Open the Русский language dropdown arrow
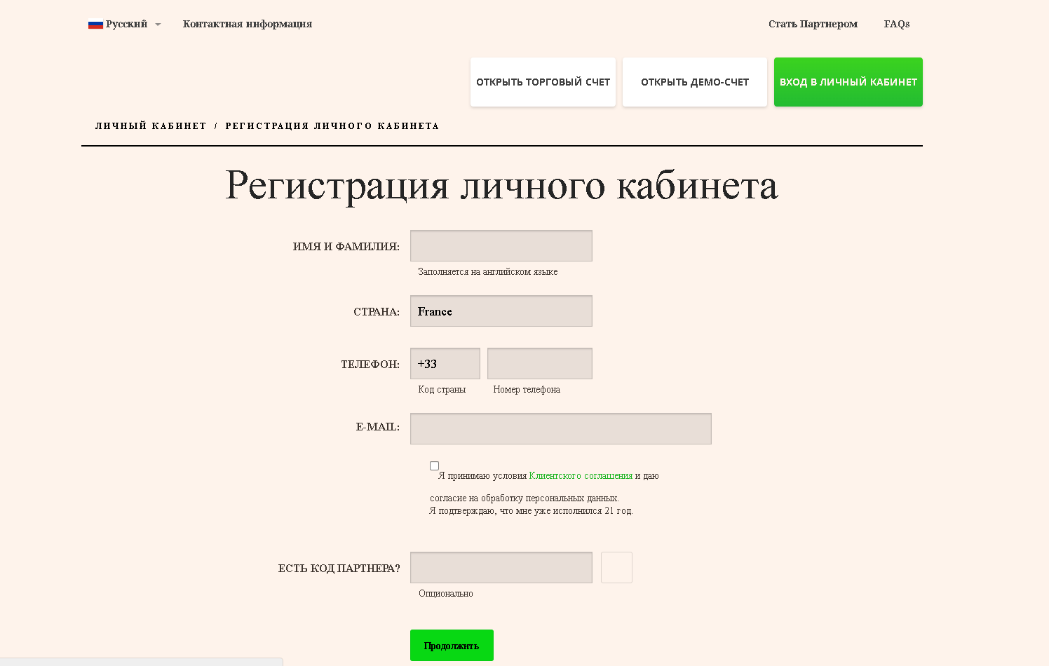 pyautogui.click(x=158, y=25)
